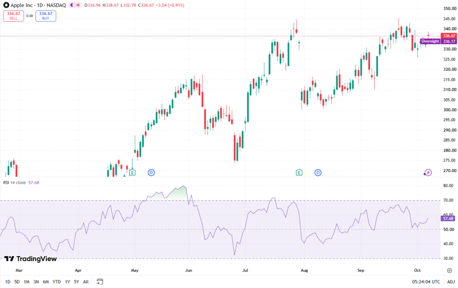Click the high value H338.67
The image size is (458, 288).
[110, 5]
